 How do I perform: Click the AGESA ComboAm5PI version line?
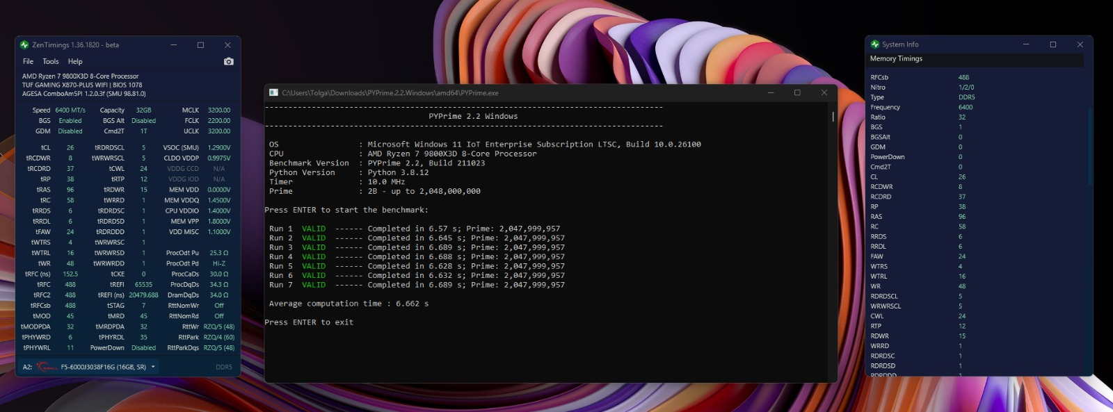tap(83, 93)
